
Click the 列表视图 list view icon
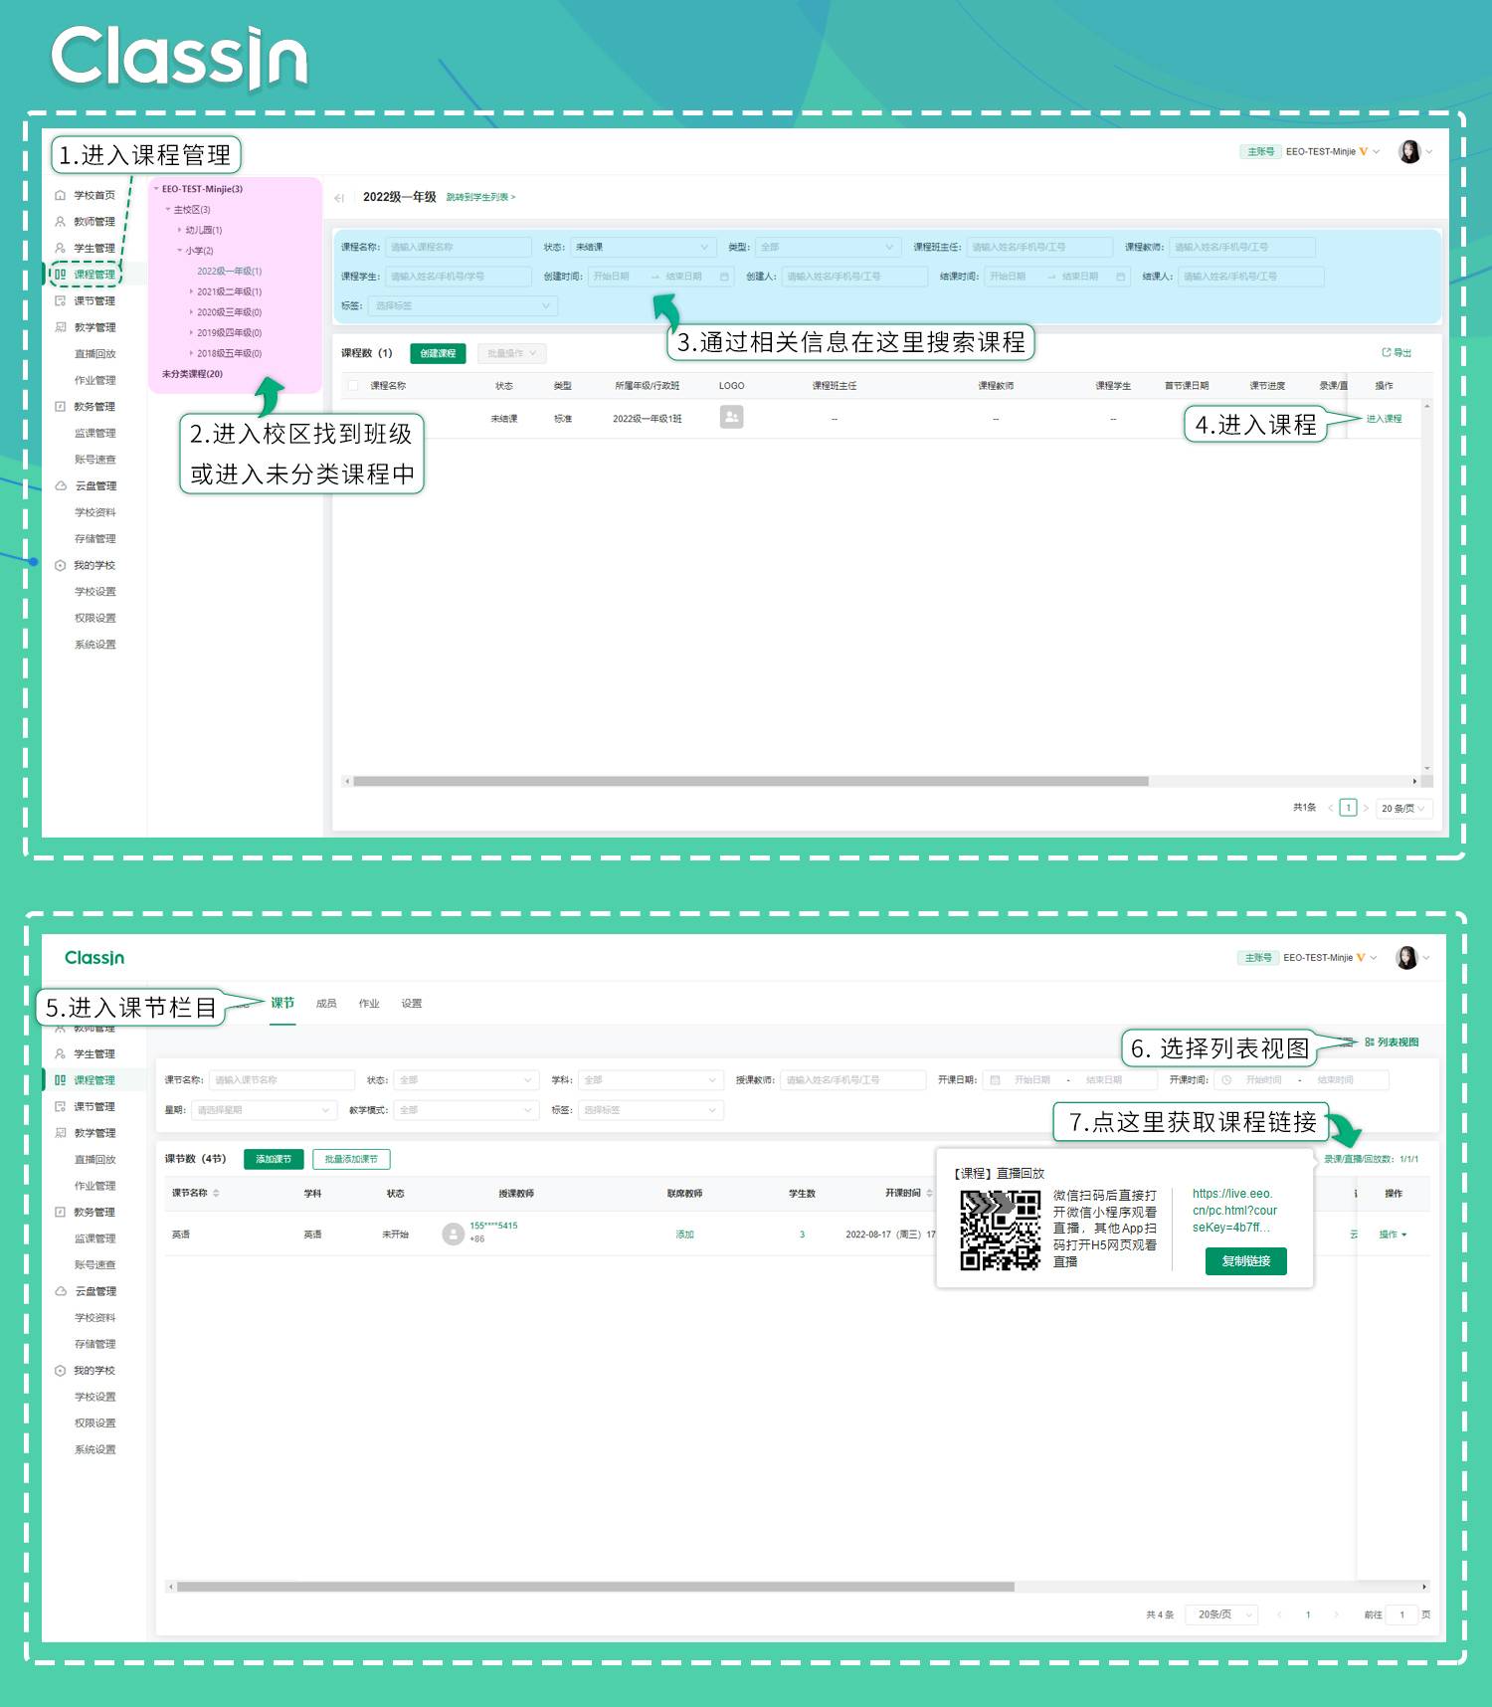click(x=1370, y=1043)
